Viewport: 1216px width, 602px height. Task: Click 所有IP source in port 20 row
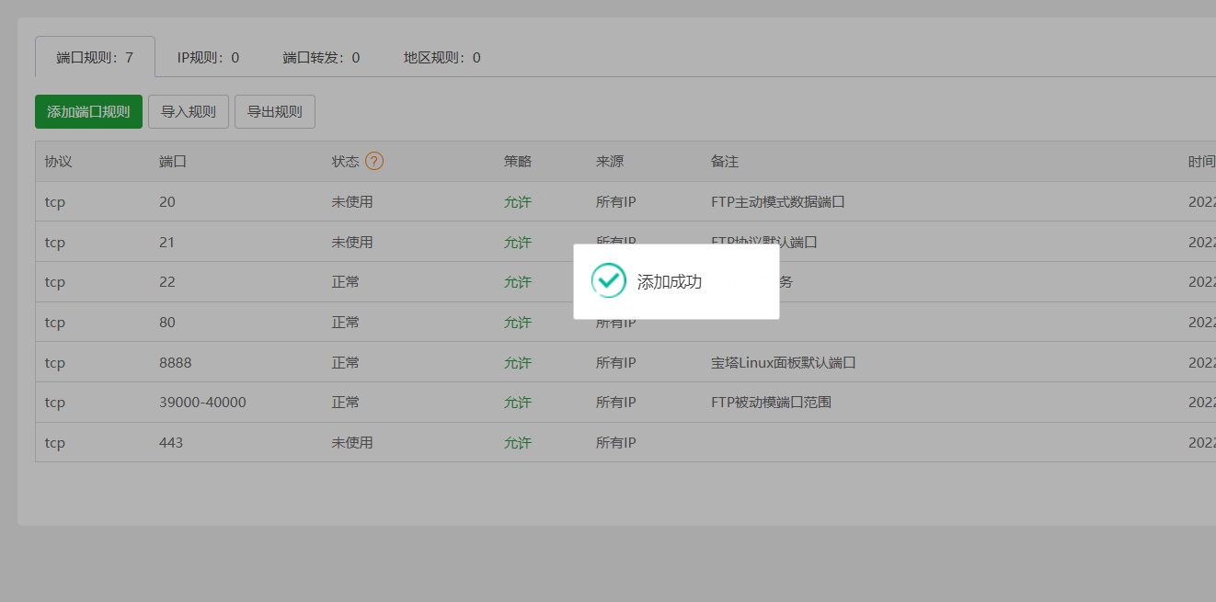coord(616,201)
